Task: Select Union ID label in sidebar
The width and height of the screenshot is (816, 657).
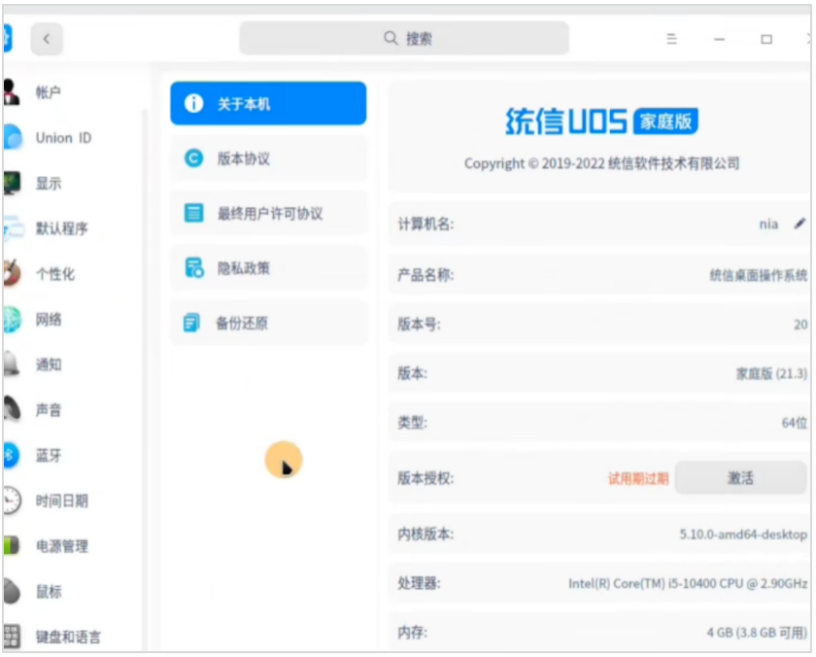Action: pyautogui.click(x=63, y=137)
